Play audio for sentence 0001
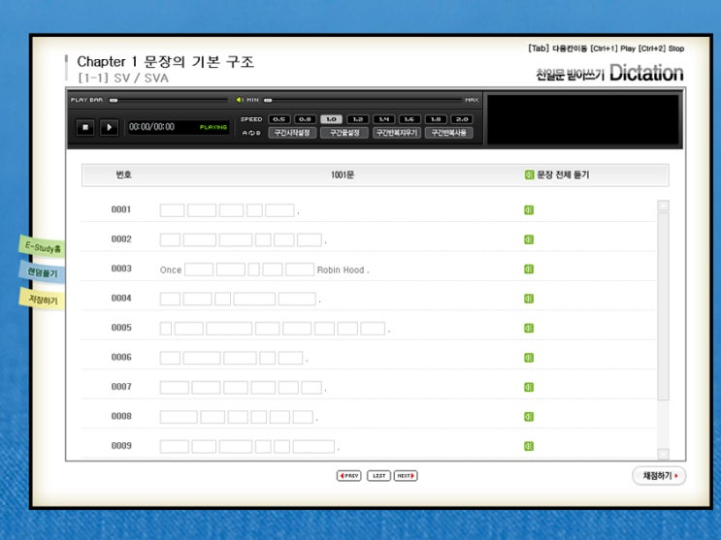This screenshot has width=721, height=540. coord(529,210)
